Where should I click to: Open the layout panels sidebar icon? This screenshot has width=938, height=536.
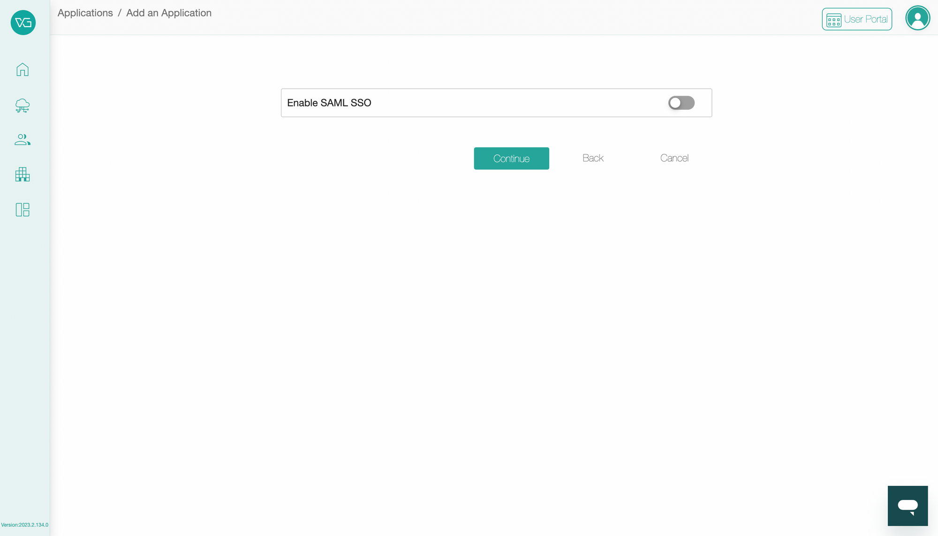[x=23, y=210]
